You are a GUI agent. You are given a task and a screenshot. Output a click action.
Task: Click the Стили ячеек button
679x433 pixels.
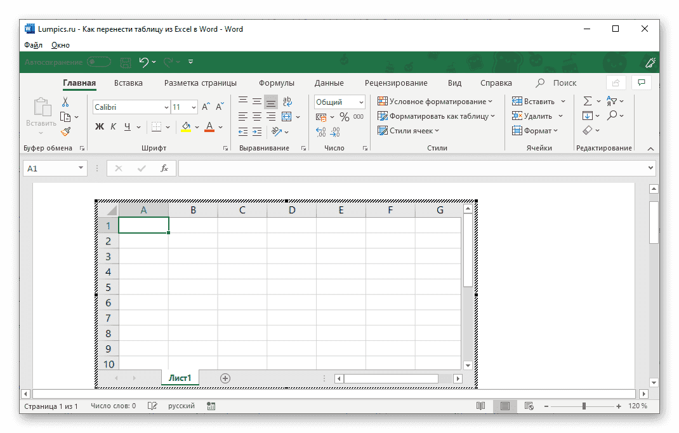pos(406,130)
